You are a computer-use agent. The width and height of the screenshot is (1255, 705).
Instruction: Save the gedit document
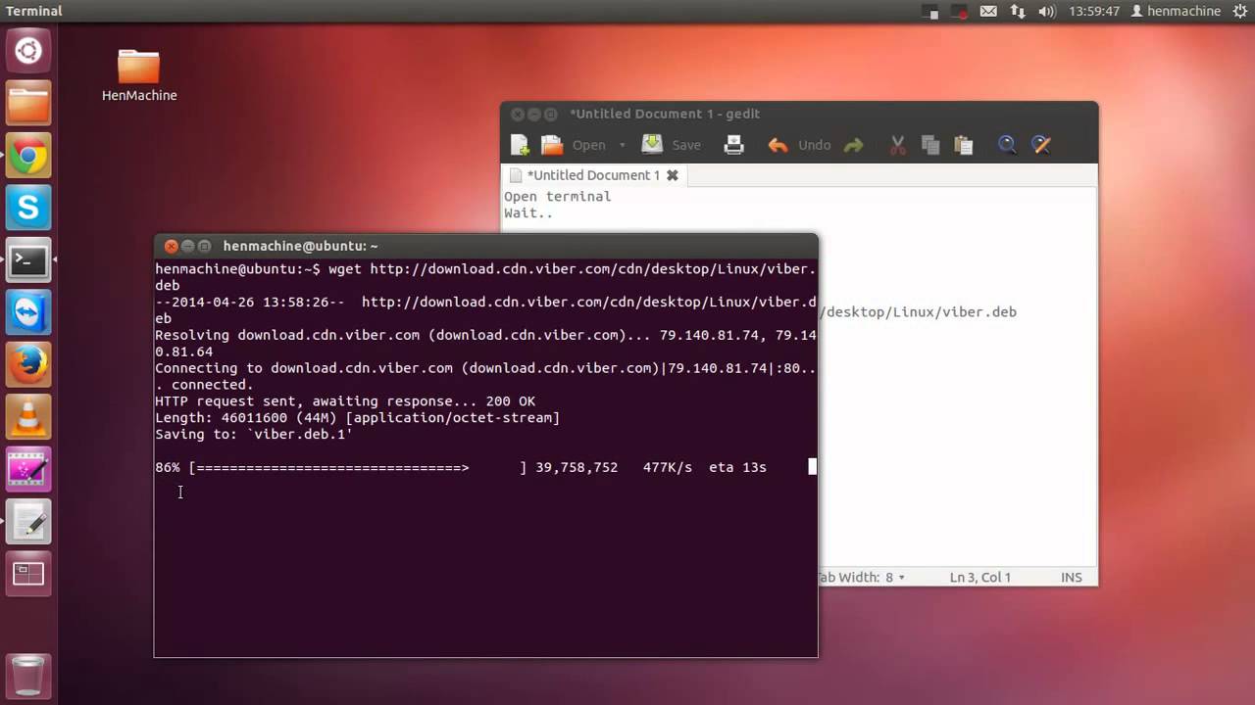pyautogui.click(x=672, y=145)
